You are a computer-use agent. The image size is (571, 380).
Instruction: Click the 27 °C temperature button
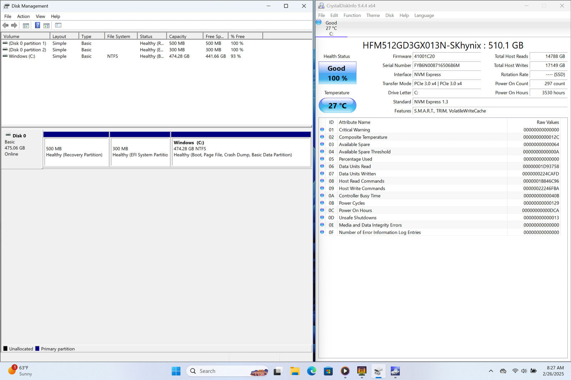coord(337,105)
